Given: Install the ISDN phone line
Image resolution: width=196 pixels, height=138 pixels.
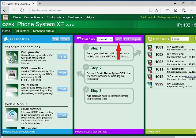Looking at the screenshot, I should 62,73.
